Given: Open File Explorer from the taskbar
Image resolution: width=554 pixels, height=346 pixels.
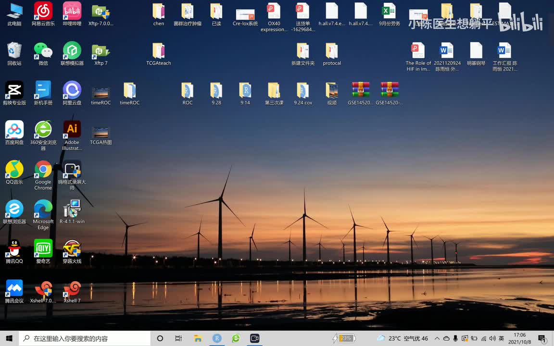Looking at the screenshot, I should [x=198, y=338].
